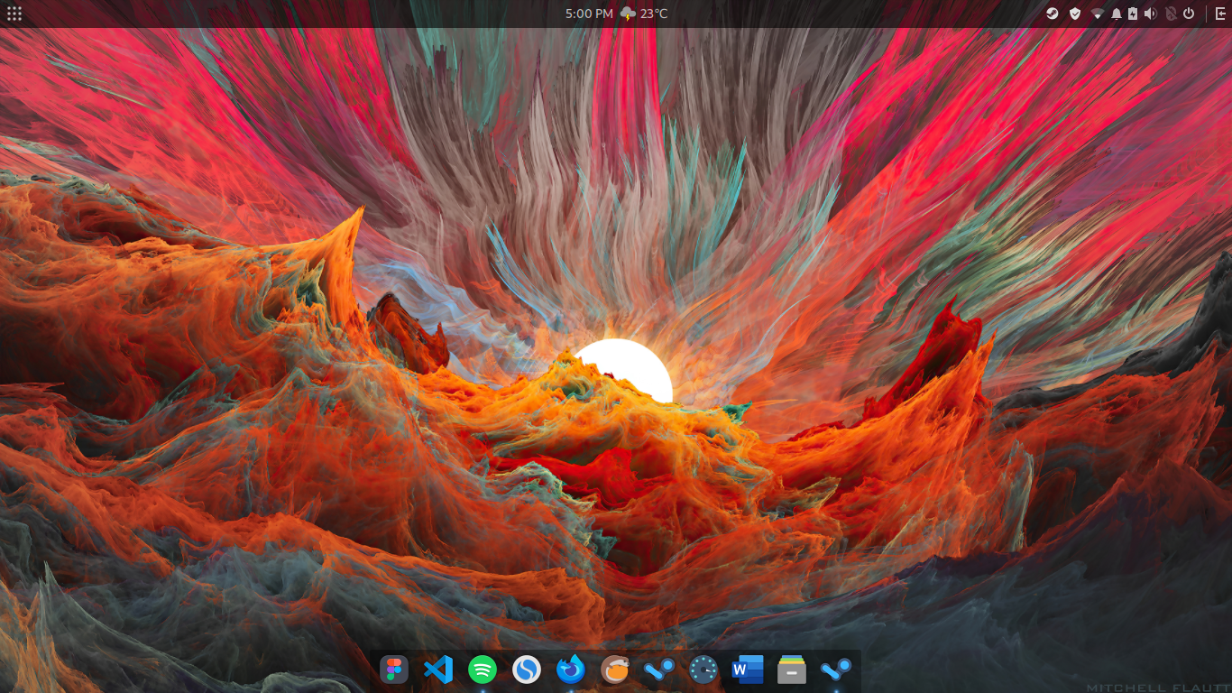Open Lutris from the dock
1232x693 pixels.
tap(615, 670)
